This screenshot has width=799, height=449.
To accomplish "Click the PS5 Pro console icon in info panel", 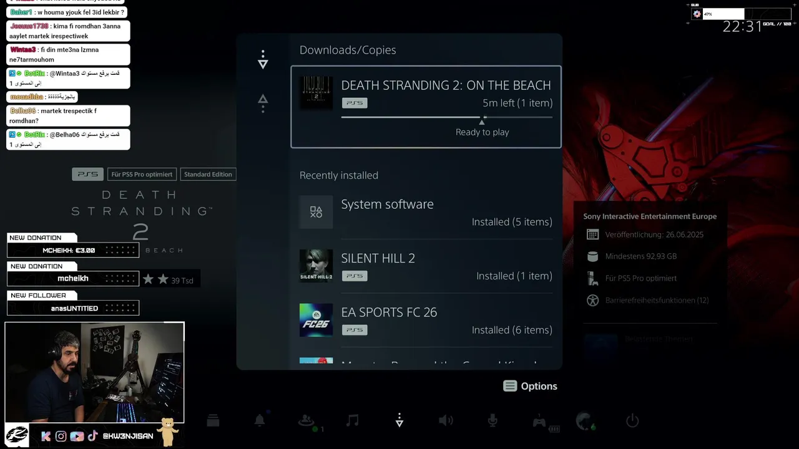I will tap(592, 278).
